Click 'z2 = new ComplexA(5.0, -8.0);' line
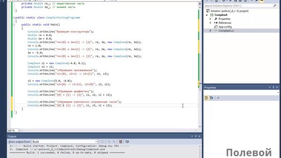Viewport: 281px width, 158px height. click(x=50, y=81)
